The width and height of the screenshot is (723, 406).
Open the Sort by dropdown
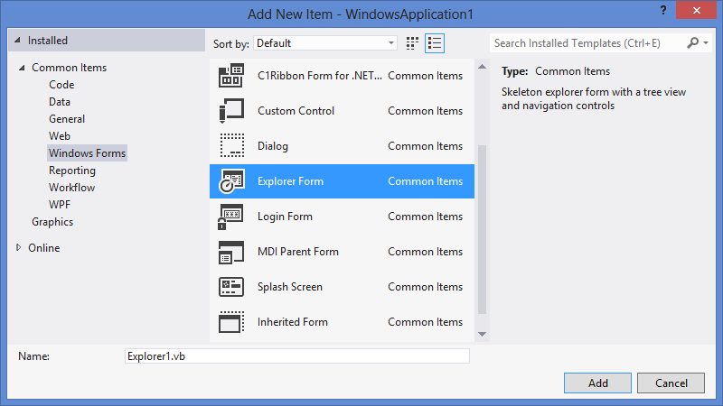tap(325, 42)
